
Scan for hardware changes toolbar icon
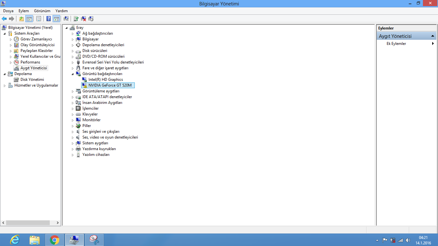(66, 19)
